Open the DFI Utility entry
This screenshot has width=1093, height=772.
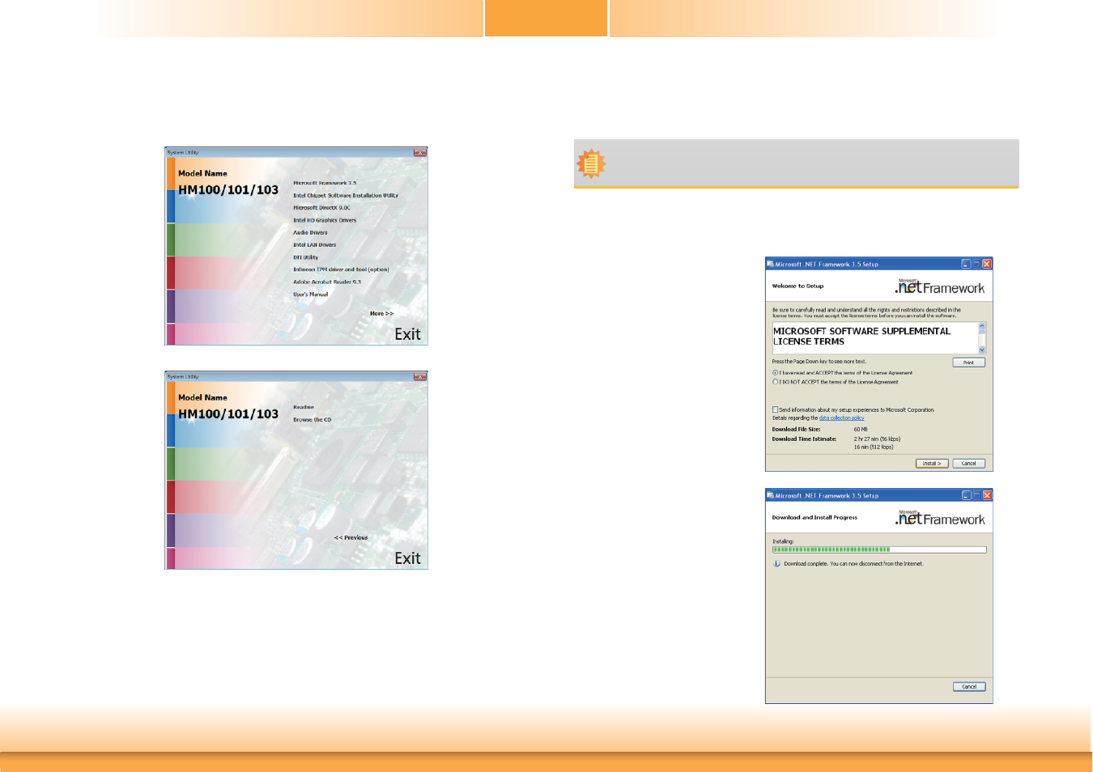point(305,257)
